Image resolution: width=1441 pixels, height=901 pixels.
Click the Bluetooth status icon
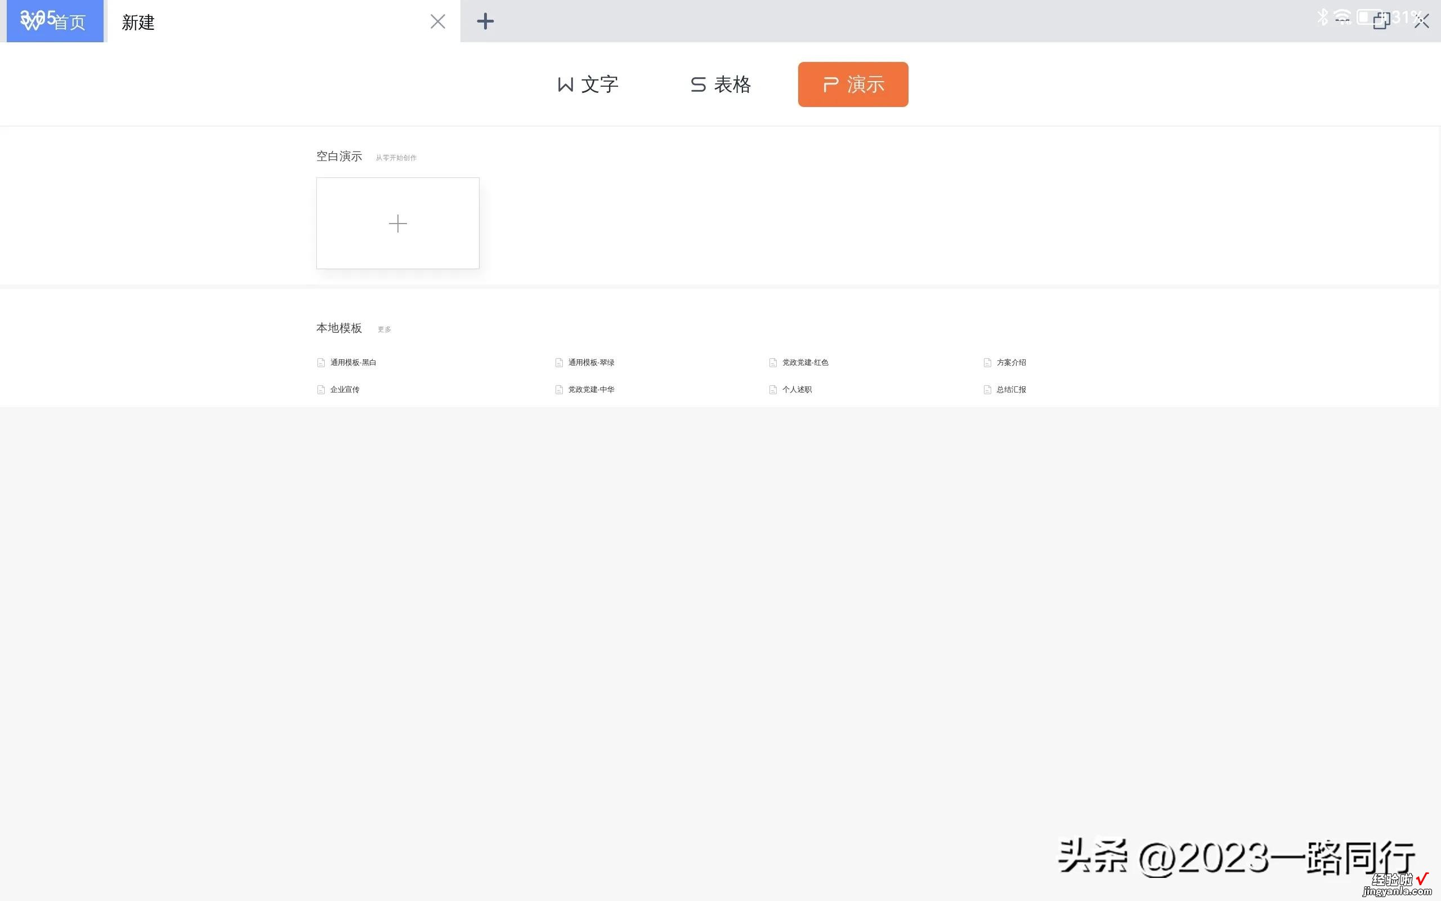point(1322,17)
